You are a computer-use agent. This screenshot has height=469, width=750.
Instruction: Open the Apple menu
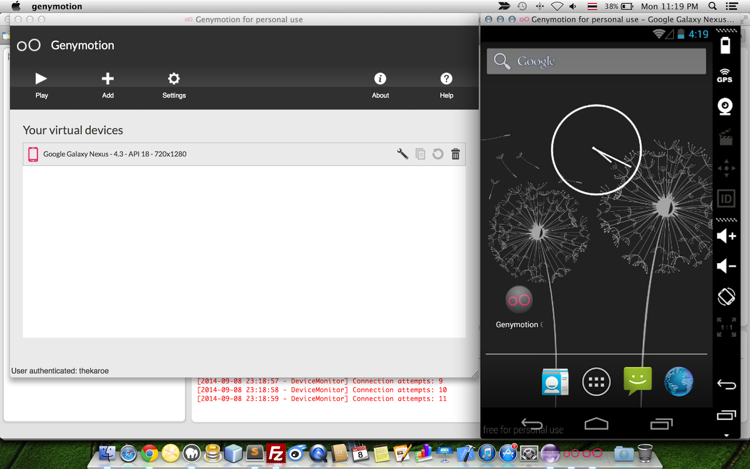point(16,6)
